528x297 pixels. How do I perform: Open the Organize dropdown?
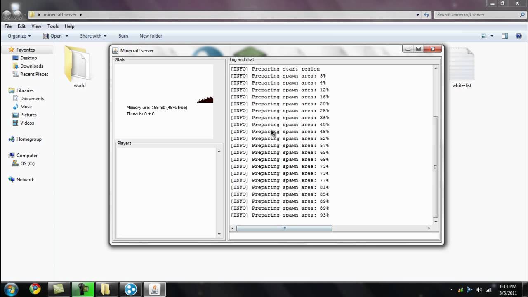click(19, 36)
